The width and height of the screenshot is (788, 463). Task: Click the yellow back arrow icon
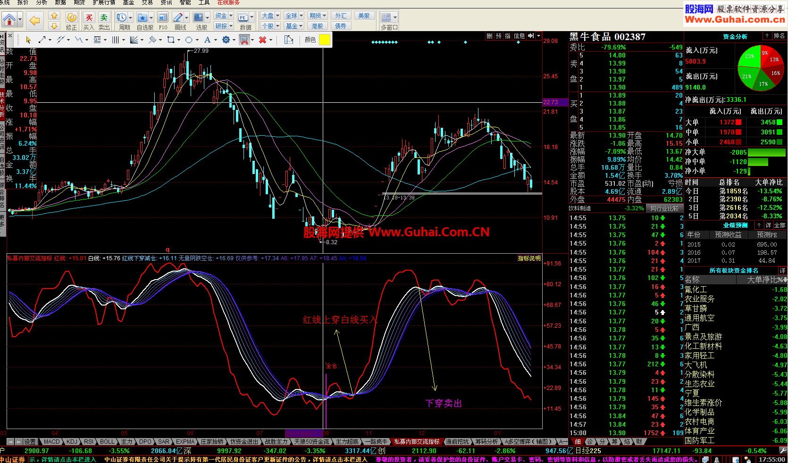34,20
